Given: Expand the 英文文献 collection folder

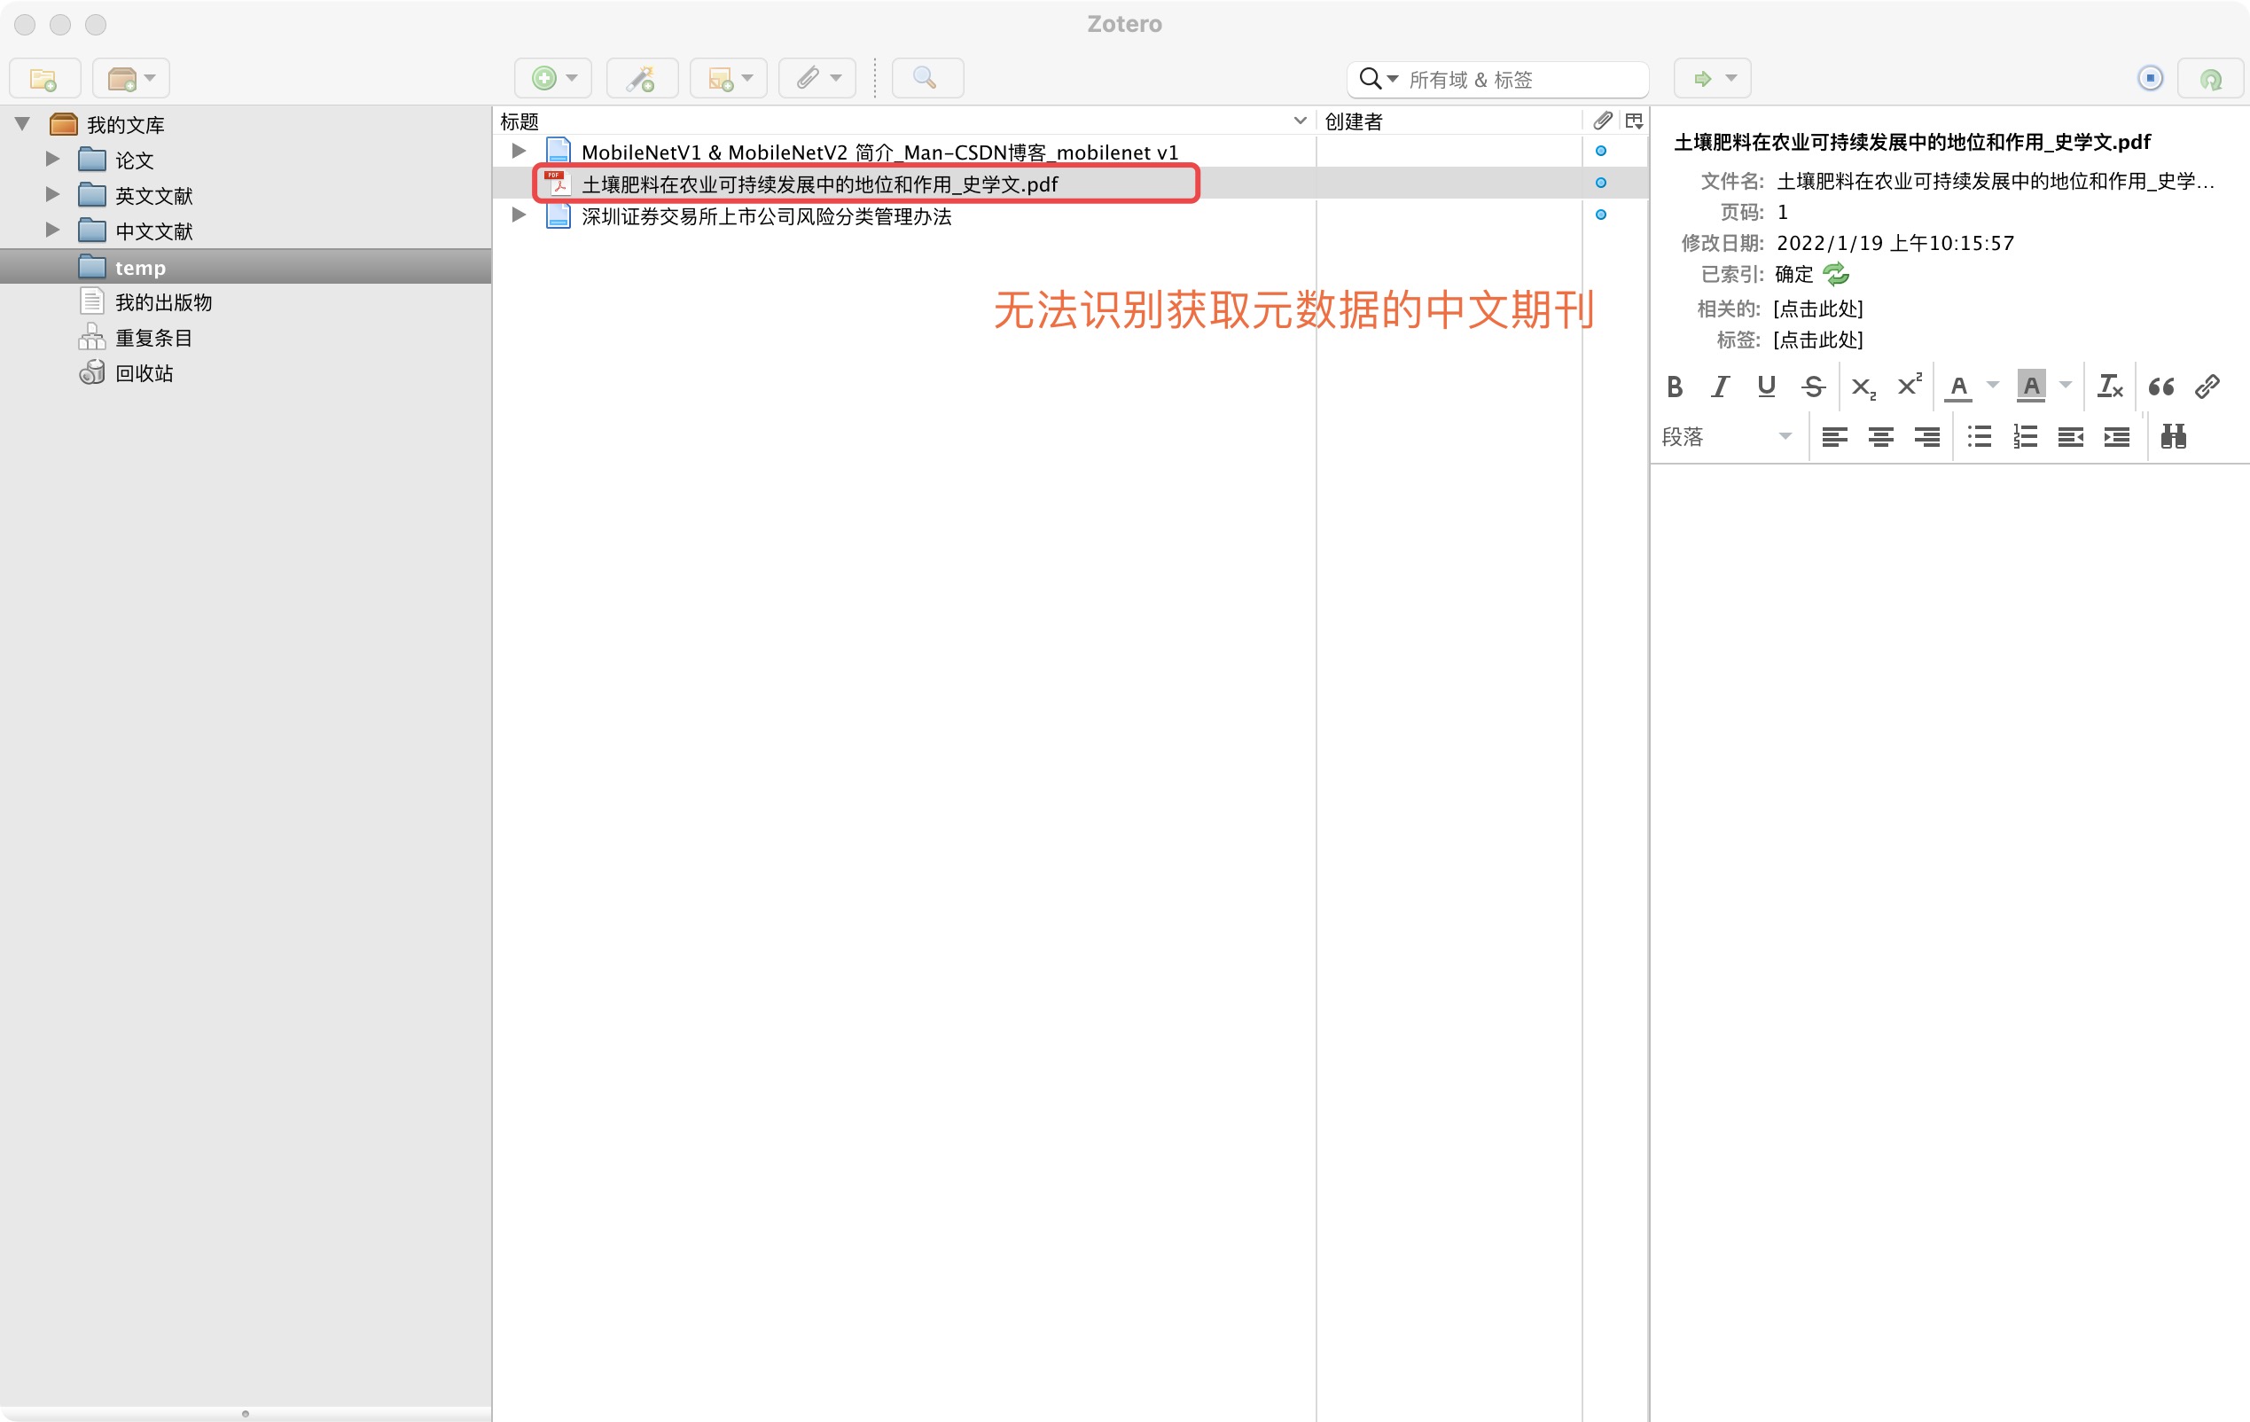Looking at the screenshot, I should pos(52,194).
